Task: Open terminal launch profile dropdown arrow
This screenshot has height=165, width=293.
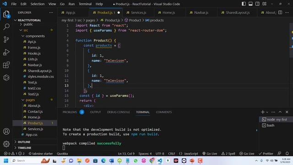Action: tap(267, 112)
